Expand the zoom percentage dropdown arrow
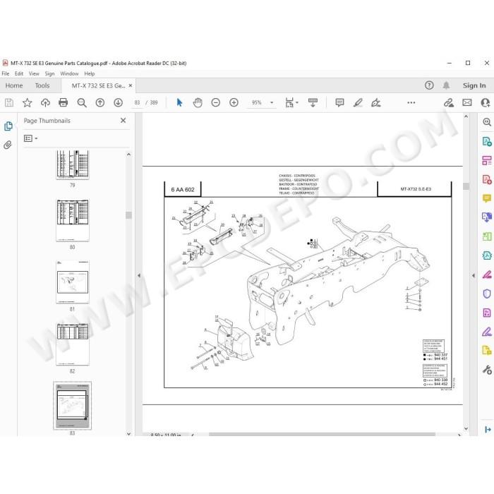This screenshot has height=494, width=494. [x=272, y=102]
